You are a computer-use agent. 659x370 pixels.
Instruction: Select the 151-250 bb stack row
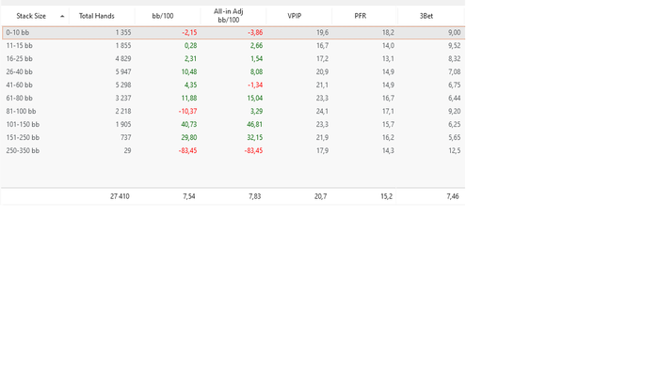[x=233, y=137]
